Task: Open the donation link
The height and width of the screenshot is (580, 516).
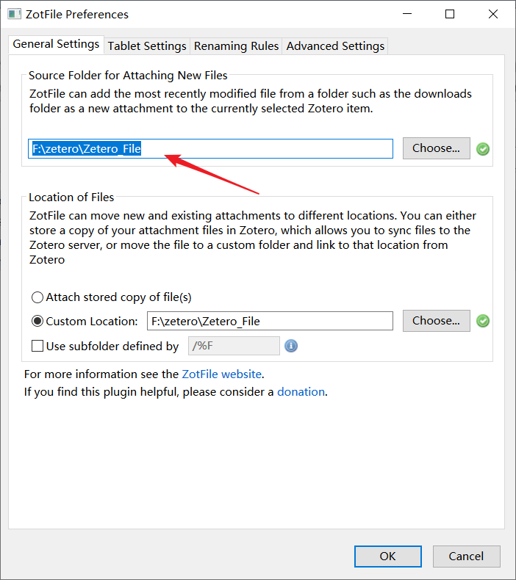Action: (x=301, y=392)
